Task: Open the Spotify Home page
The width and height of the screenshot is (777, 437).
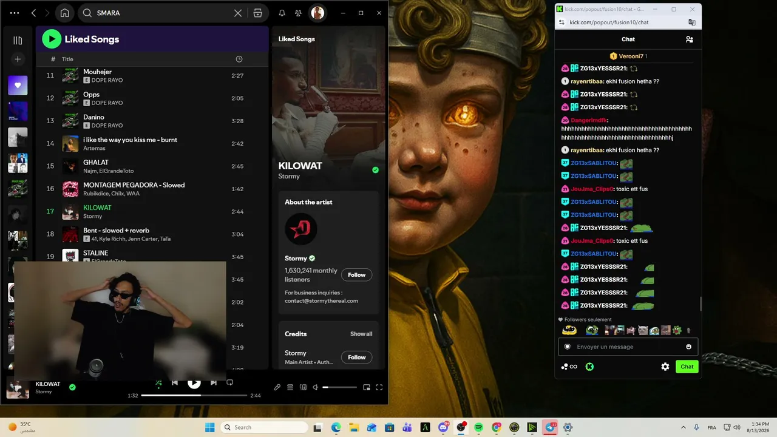Action: click(x=65, y=13)
